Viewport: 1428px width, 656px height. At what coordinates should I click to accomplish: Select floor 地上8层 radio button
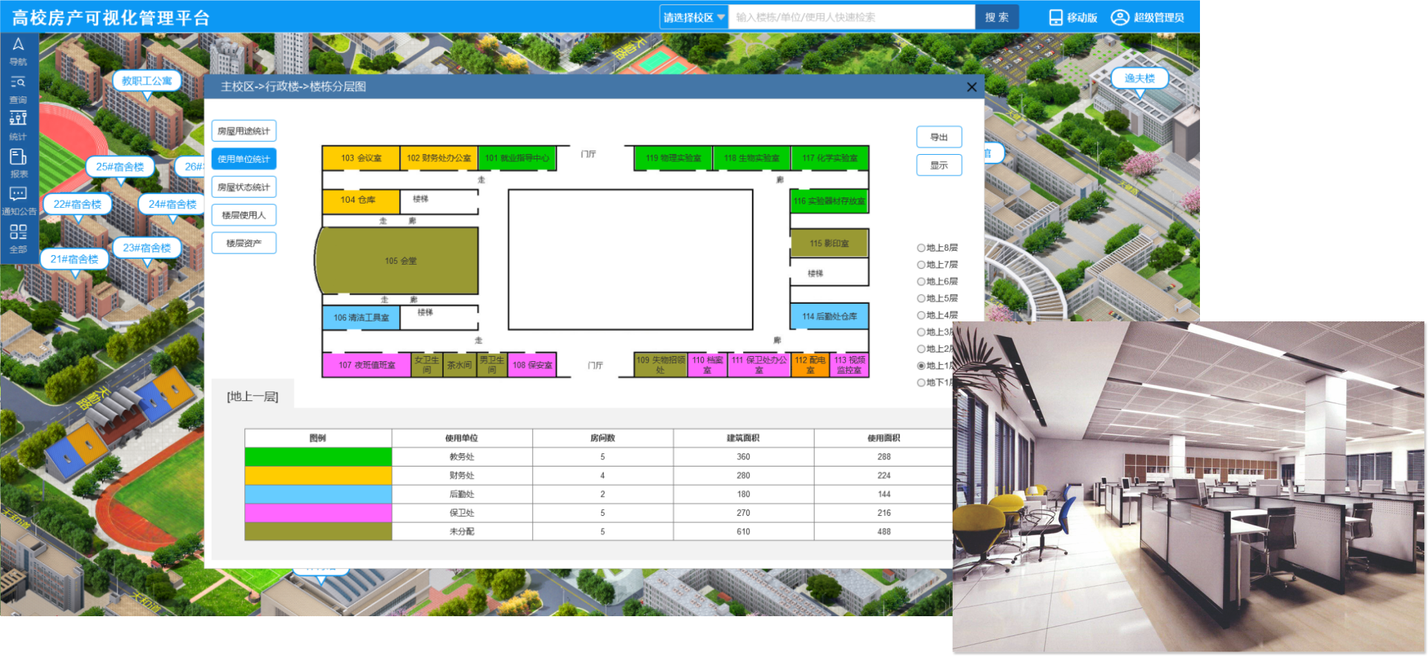click(x=921, y=248)
